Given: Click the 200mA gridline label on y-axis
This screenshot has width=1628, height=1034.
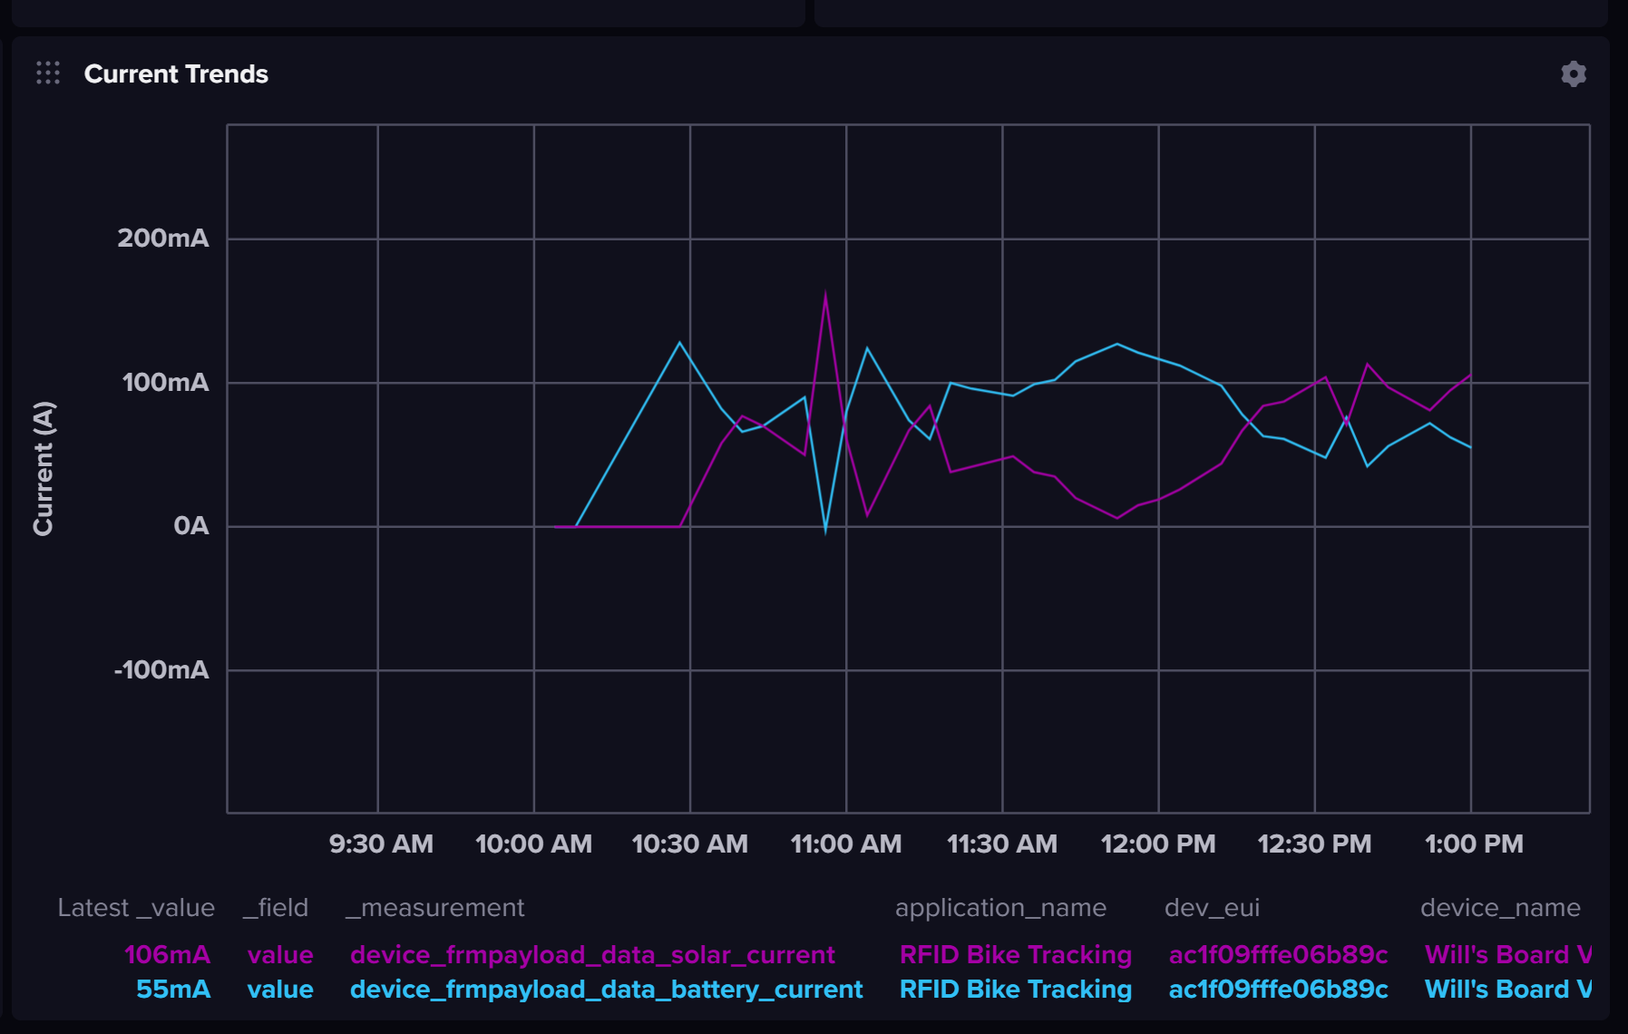Looking at the screenshot, I should 165,239.
